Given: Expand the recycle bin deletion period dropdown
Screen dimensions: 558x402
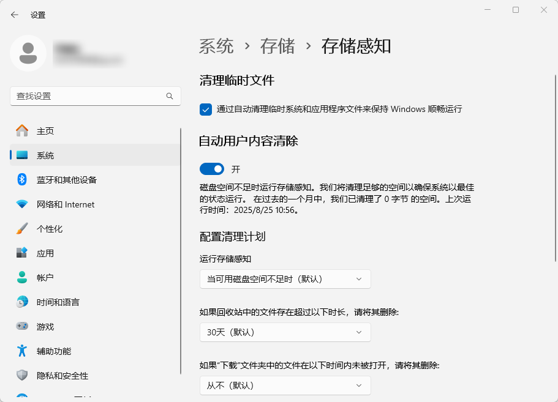Looking at the screenshot, I should coord(285,332).
